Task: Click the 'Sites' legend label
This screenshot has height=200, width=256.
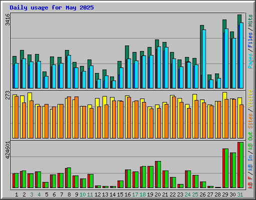Action: (250, 121)
